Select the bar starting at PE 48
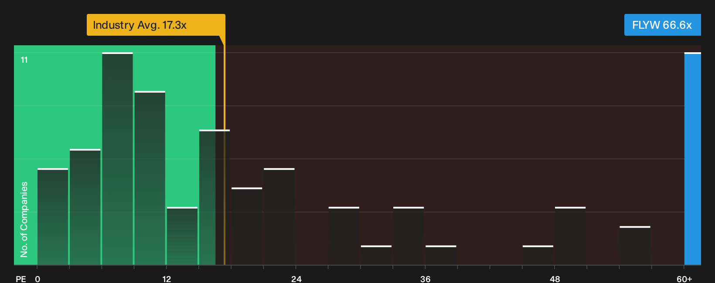The image size is (715, 283). point(570,236)
